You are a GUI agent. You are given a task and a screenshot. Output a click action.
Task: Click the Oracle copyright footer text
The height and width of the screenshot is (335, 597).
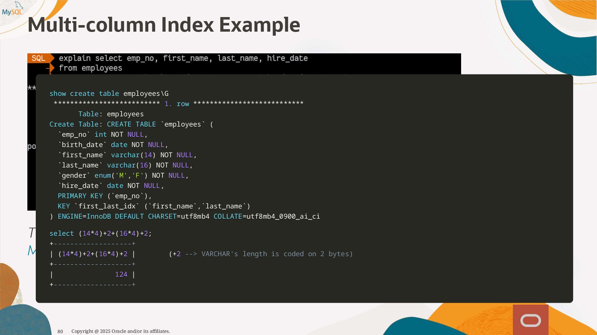click(x=121, y=331)
